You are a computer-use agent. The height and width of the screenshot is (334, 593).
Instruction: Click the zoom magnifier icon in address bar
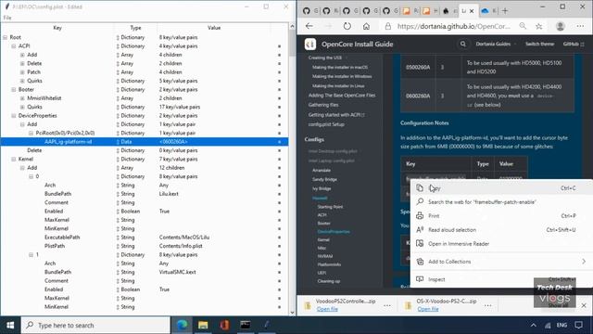[523, 26]
